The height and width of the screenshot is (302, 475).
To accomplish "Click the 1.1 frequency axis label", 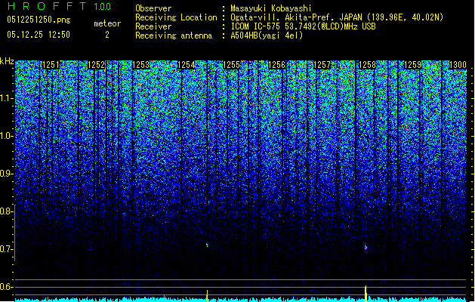I will coord(7,98).
